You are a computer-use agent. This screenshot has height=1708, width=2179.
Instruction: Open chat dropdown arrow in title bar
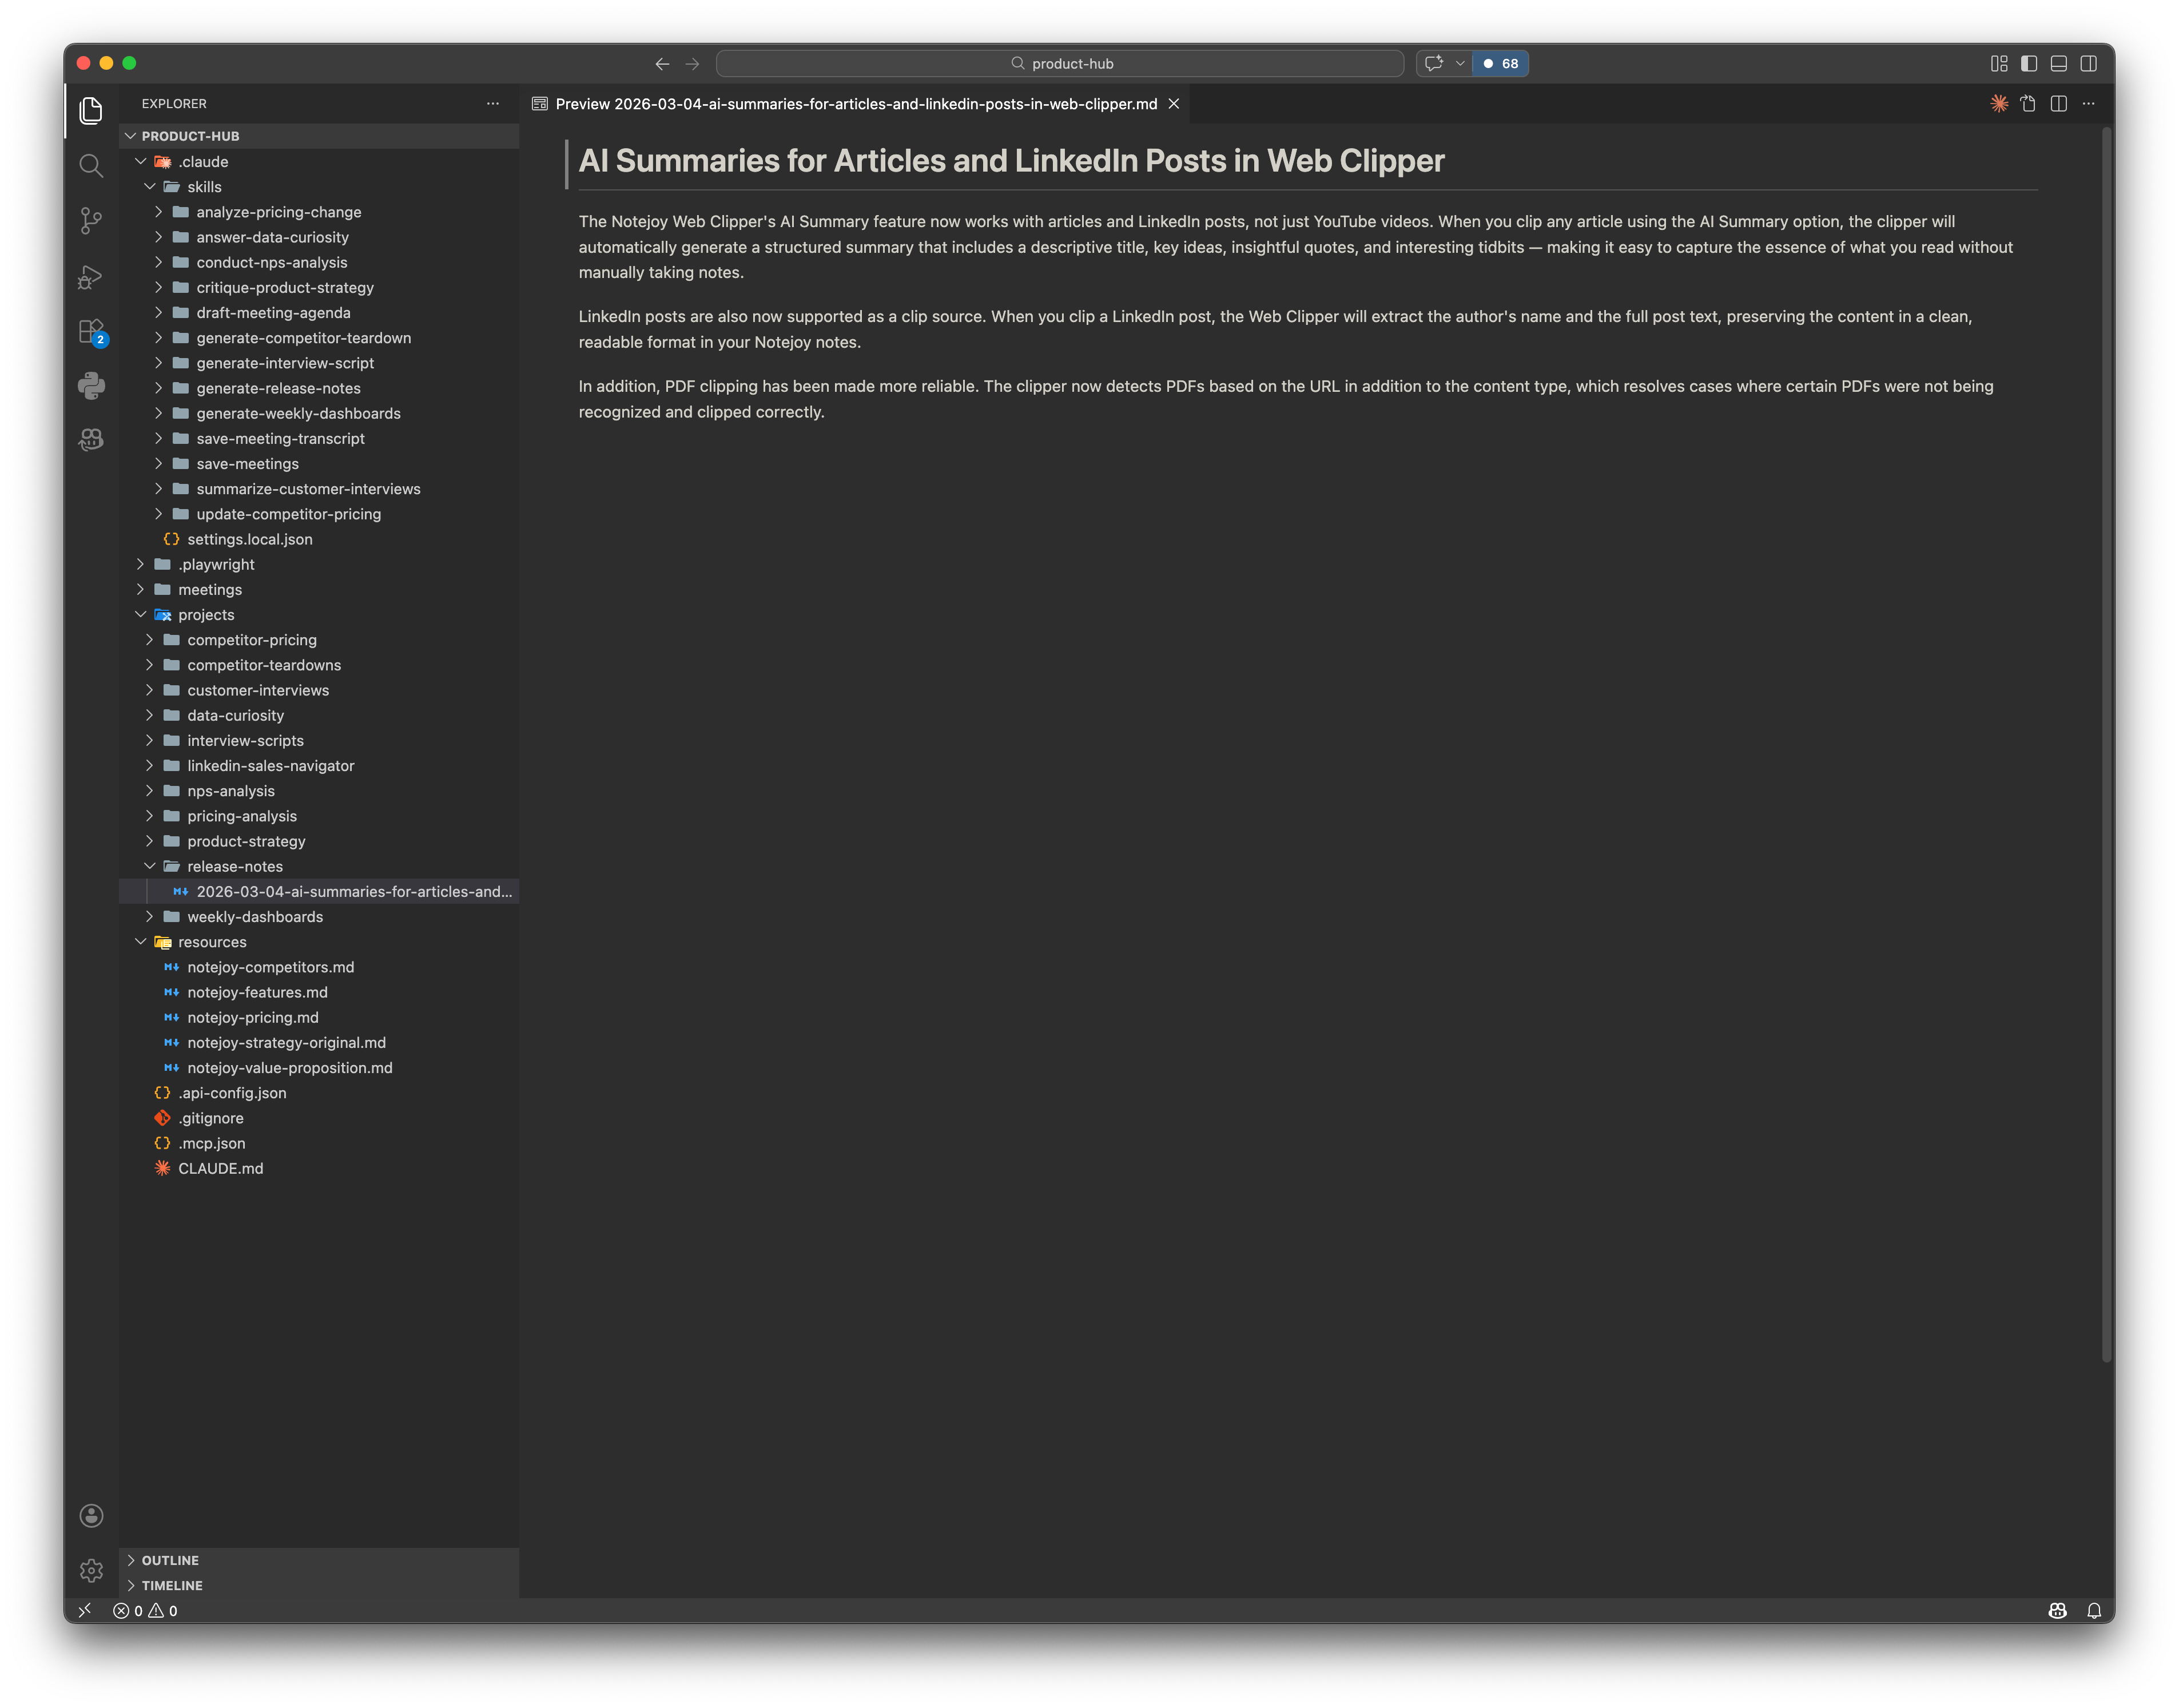click(1460, 64)
